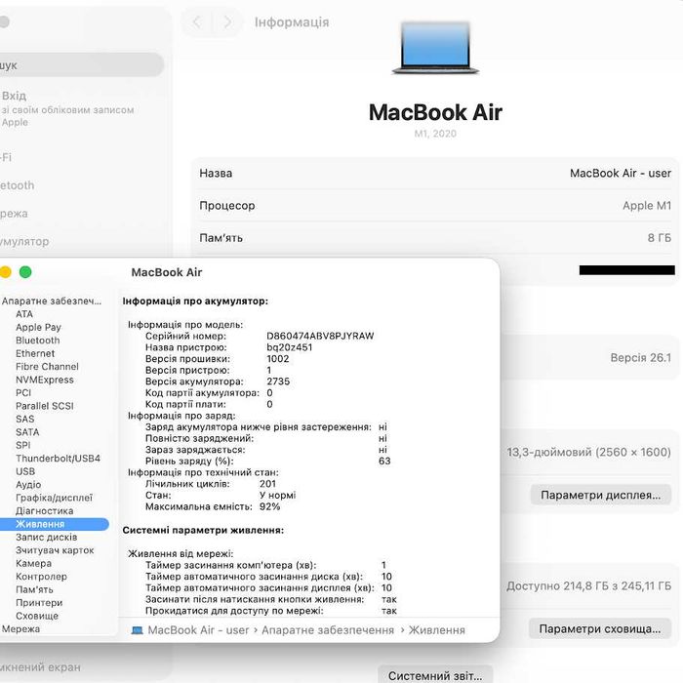Select the Живлення item in the sidebar
Image resolution: width=683 pixels, height=683 pixels.
pyautogui.click(x=54, y=524)
